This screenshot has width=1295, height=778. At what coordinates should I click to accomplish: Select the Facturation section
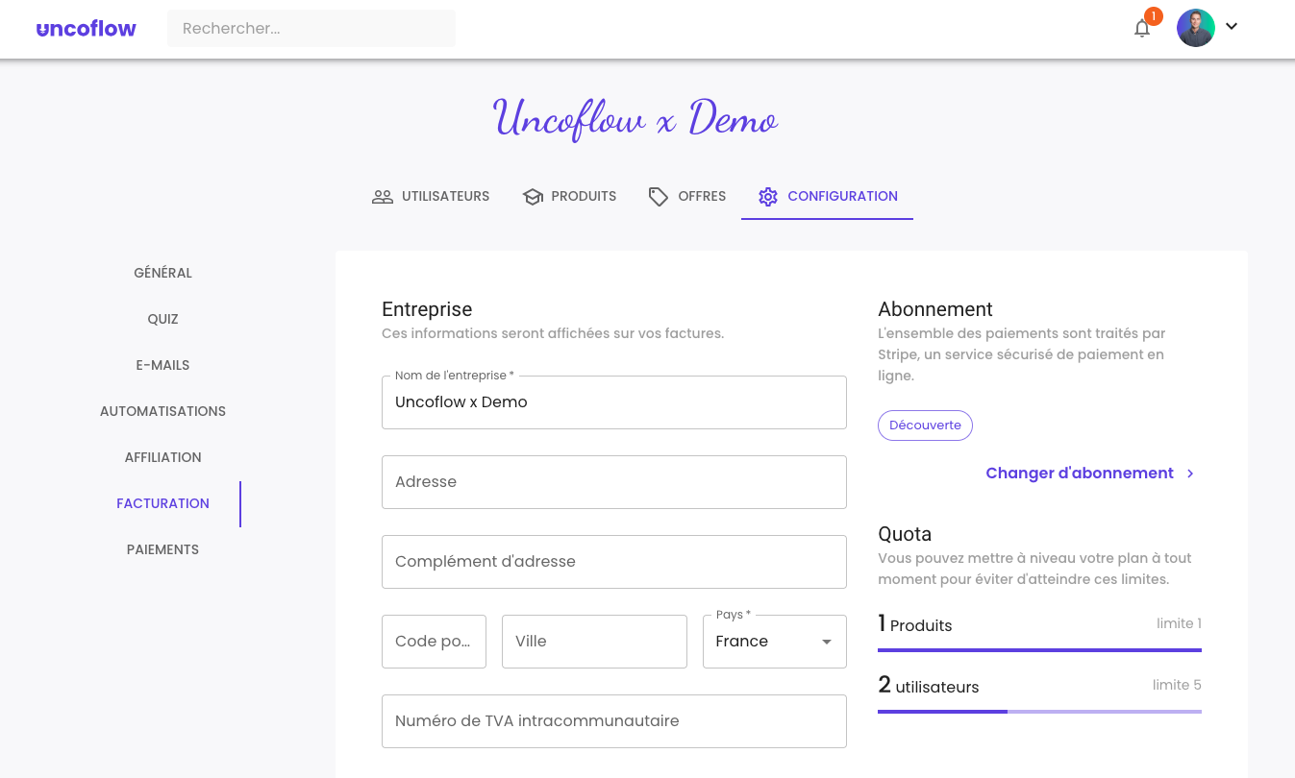tap(162, 503)
